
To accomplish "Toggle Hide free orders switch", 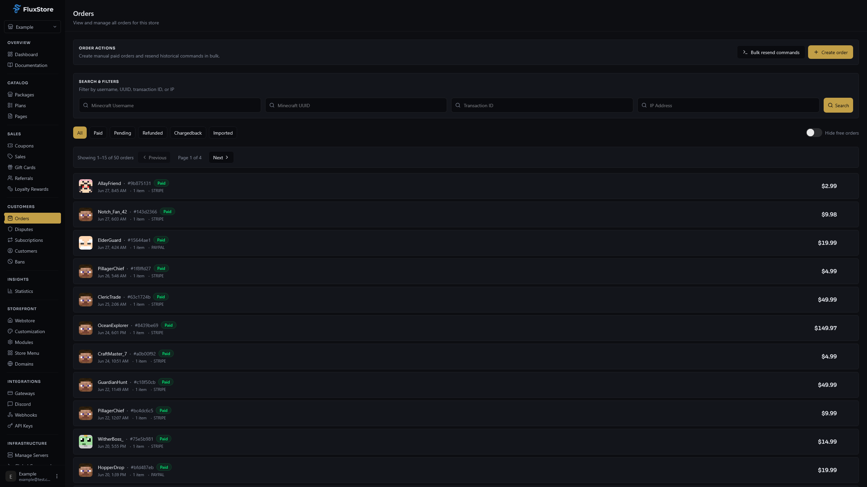I will click(x=813, y=133).
